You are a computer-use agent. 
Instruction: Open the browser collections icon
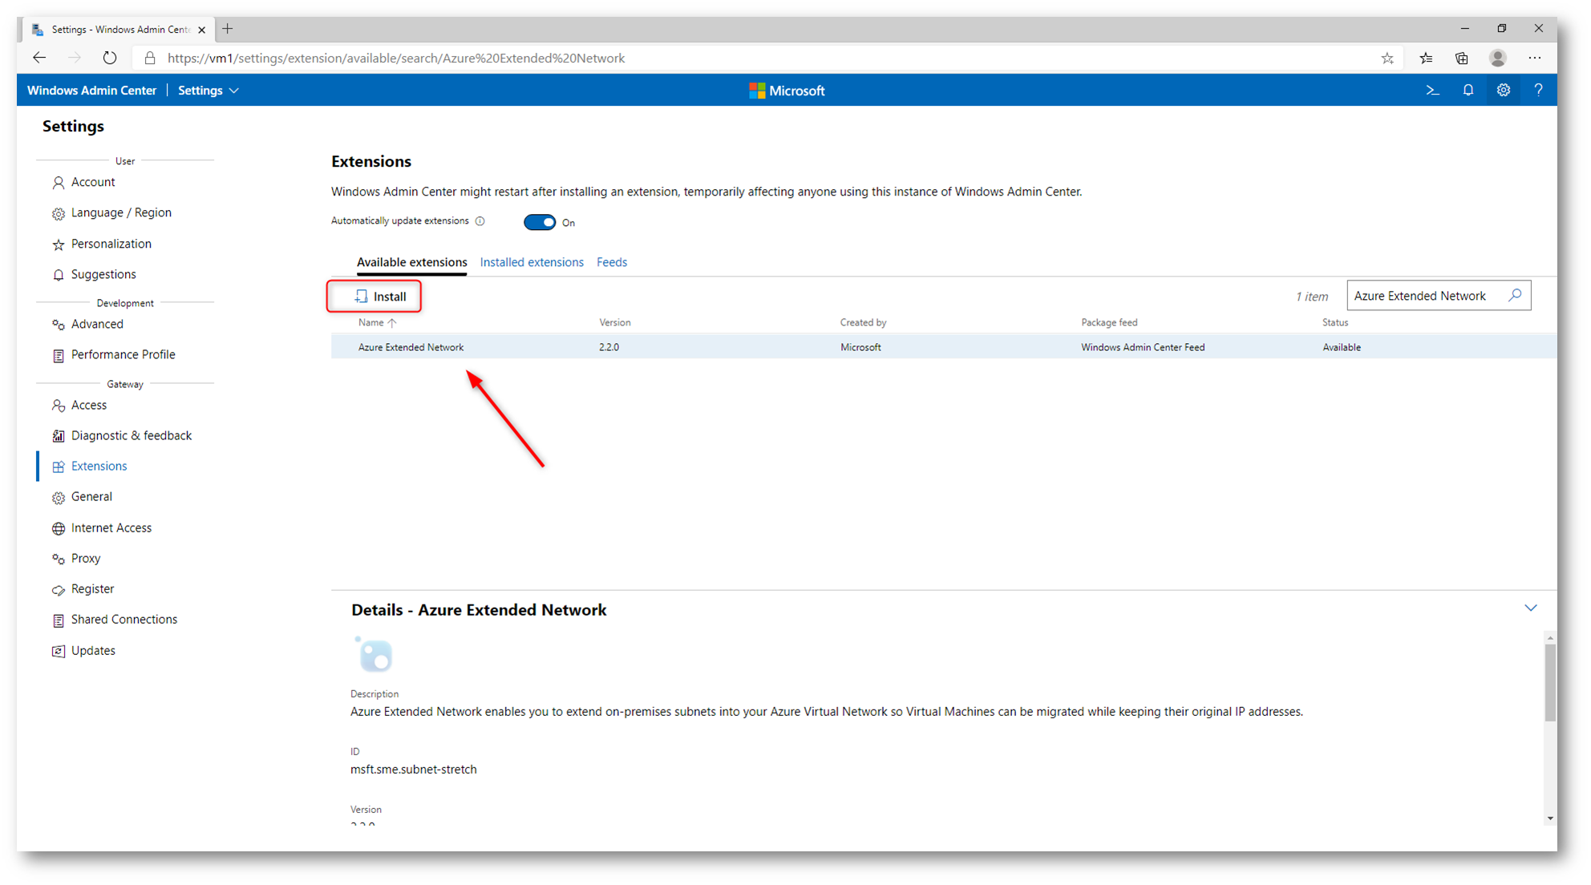pos(1462,58)
